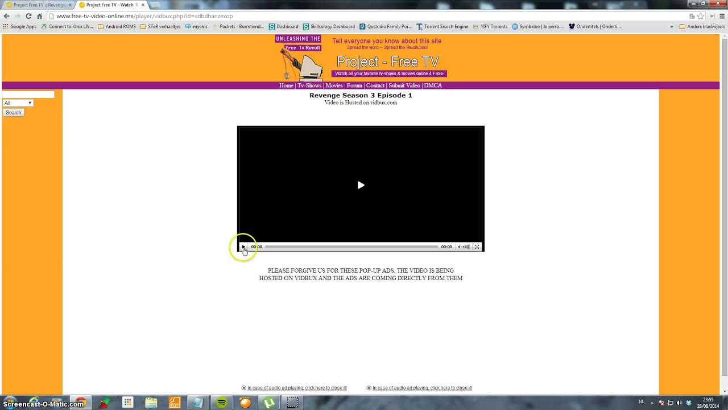Open uTorrent from the taskbar
This screenshot has width=728, height=410.
tap(268, 403)
